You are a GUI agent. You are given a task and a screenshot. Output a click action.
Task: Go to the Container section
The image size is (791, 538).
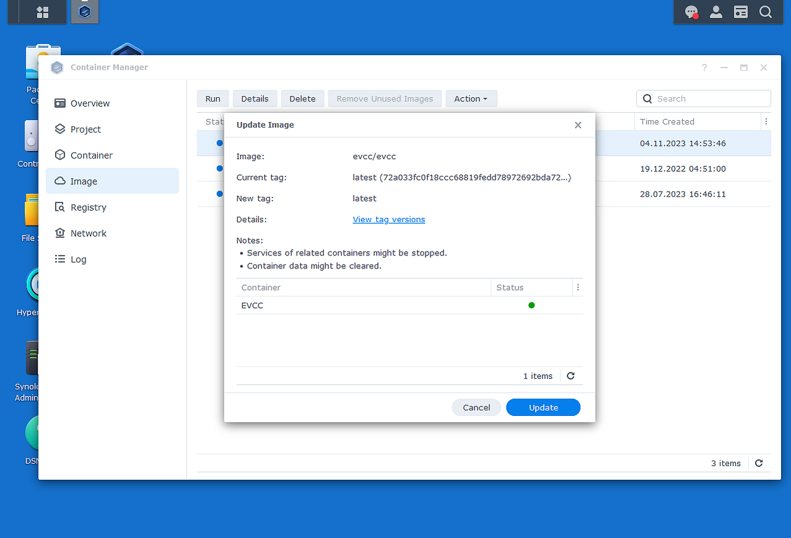[112, 156]
